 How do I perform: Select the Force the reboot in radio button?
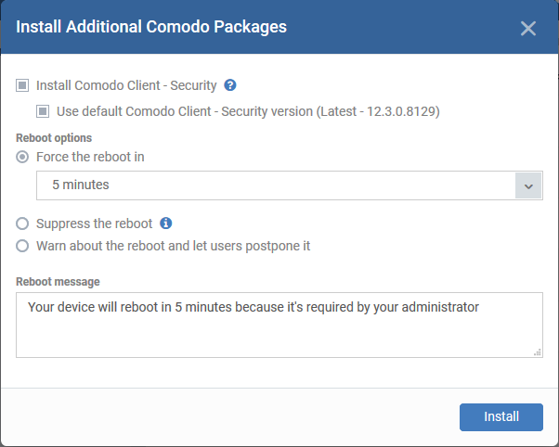coord(22,157)
